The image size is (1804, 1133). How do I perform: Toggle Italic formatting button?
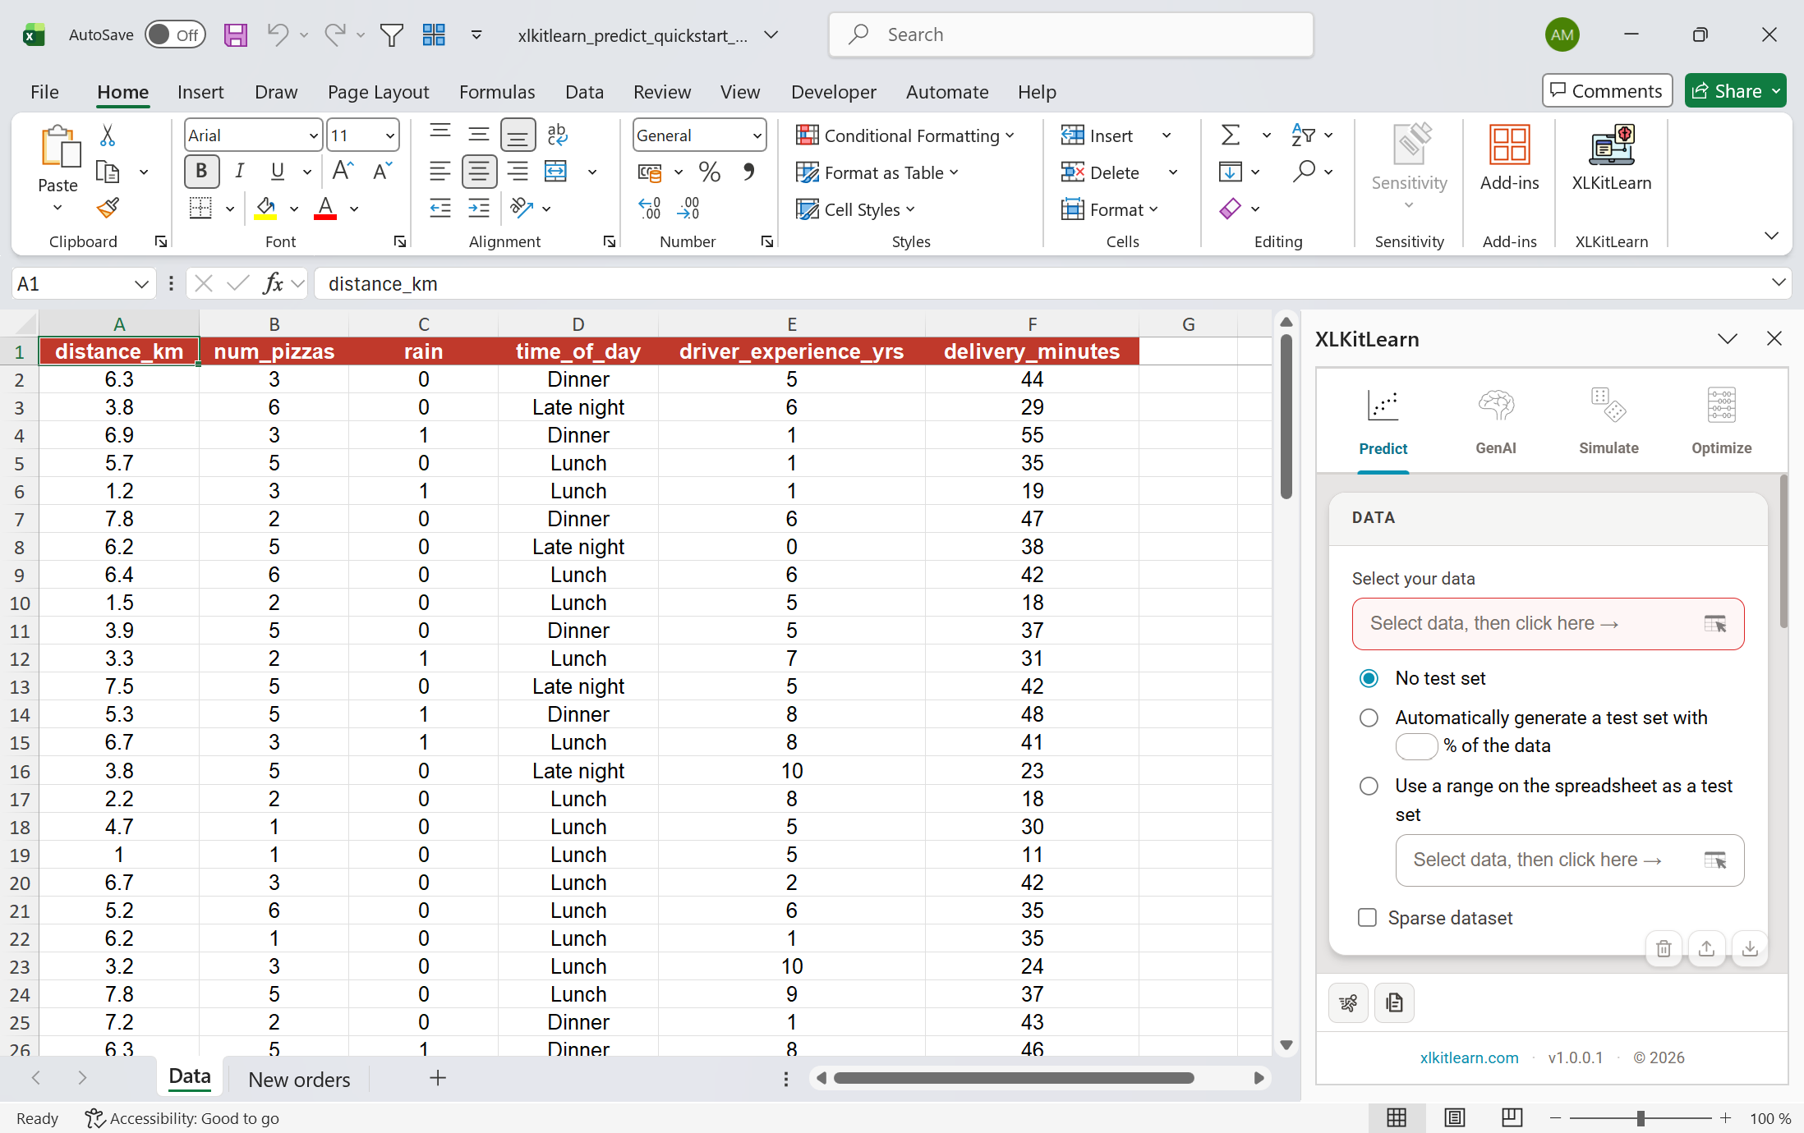239,171
